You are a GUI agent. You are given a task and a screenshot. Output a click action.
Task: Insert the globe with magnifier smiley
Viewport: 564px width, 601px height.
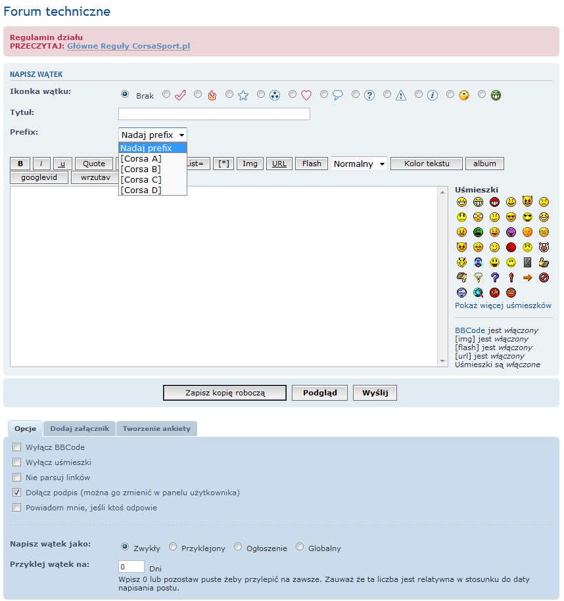[x=478, y=292]
